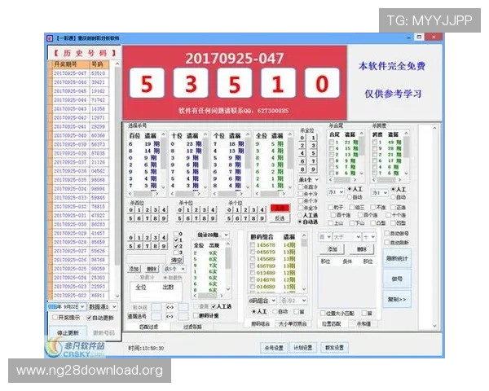
Task: Check the 145678 combination in 胆码组合 list
Action: click(253, 244)
